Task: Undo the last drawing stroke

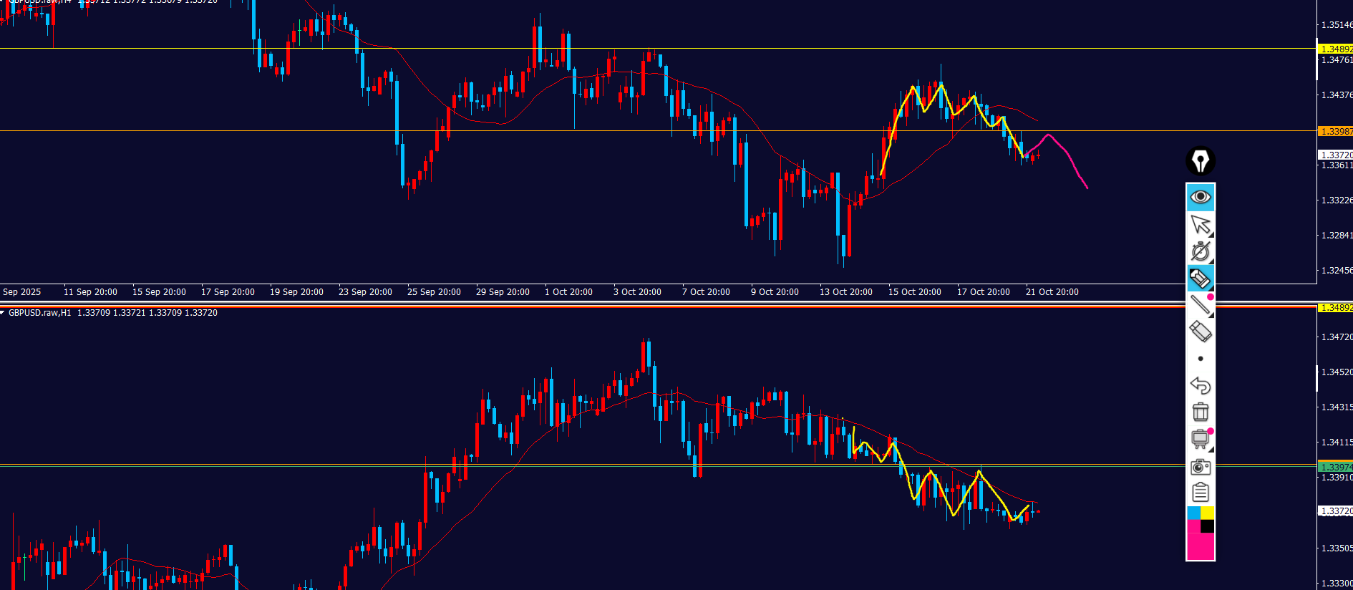Action: point(1201,385)
